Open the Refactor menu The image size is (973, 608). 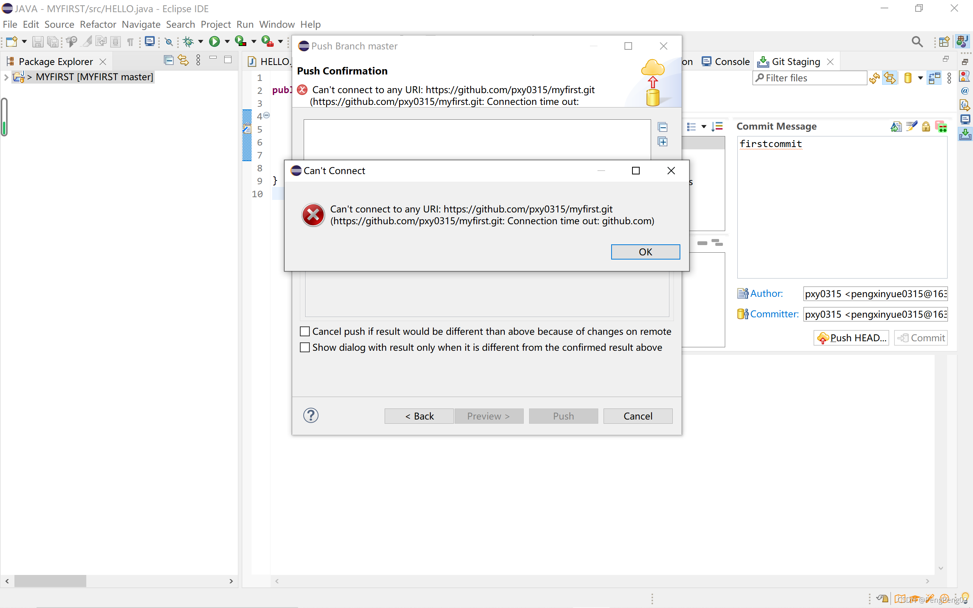(x=98, y=25)
